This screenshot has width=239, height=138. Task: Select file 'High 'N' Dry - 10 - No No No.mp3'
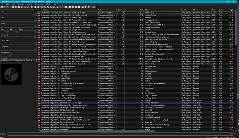coord(57,122)
